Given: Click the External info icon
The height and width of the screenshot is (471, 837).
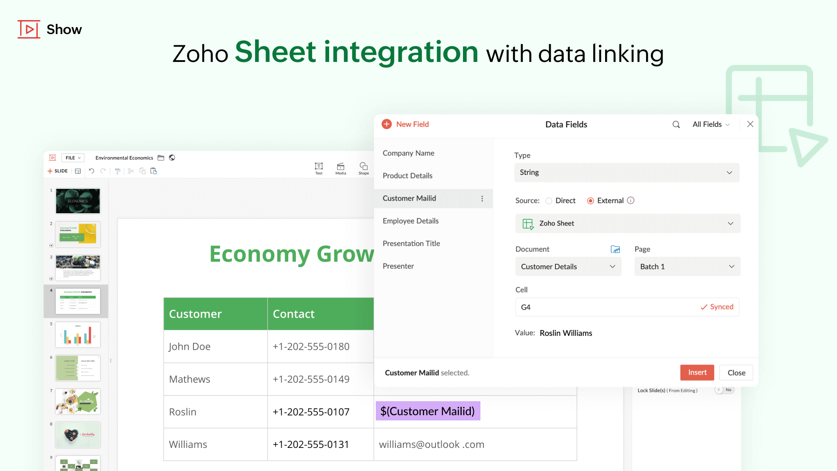Looking at the screenshot, I should 631,200.
